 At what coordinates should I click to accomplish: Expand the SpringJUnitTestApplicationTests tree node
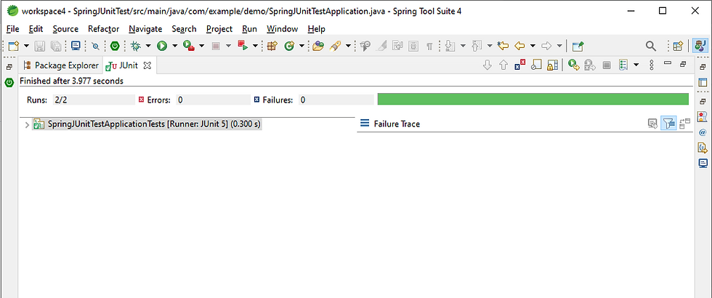(x=27, y=124)
